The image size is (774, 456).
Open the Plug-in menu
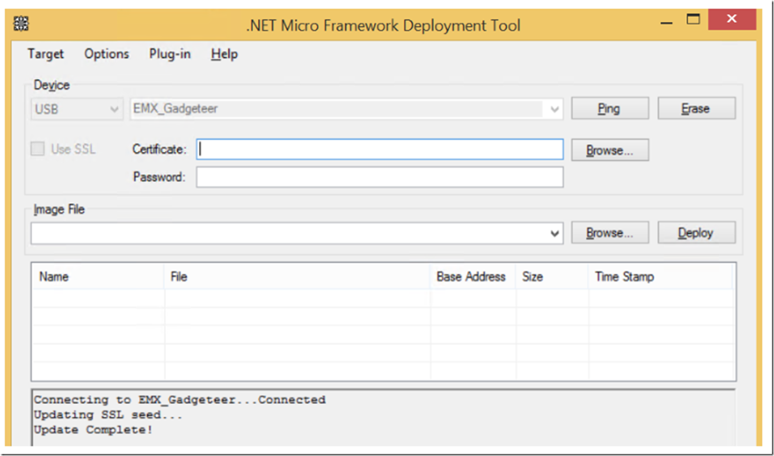click(170, 54)
